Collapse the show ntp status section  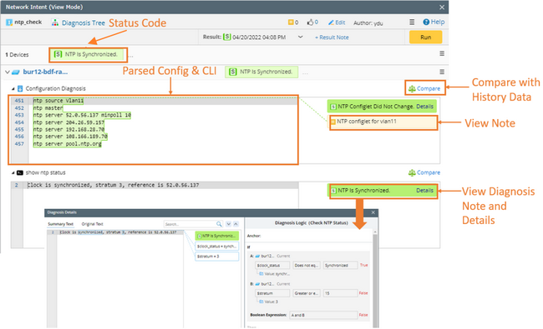pos(13,172)
